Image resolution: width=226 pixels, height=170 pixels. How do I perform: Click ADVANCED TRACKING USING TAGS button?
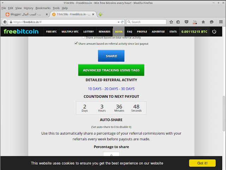111,70
